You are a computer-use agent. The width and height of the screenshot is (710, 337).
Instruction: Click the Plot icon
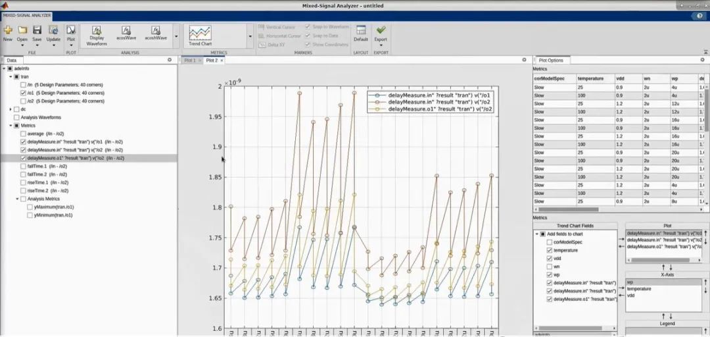pyautogui.click(x=70, y=30)
